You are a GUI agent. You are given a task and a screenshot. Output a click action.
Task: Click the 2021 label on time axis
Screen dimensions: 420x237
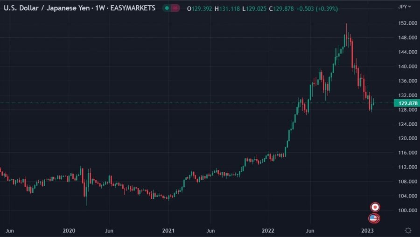168,230
